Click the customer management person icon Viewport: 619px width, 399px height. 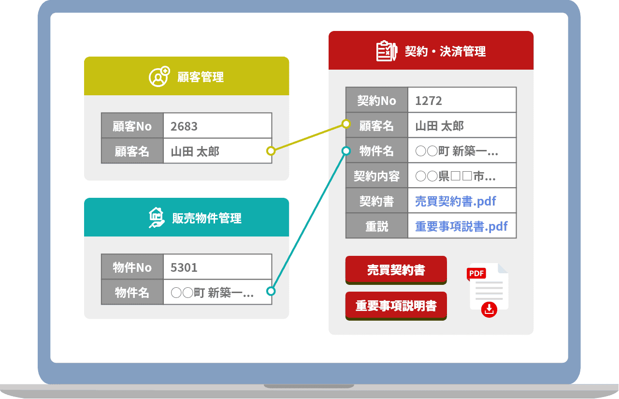[159, 76]
